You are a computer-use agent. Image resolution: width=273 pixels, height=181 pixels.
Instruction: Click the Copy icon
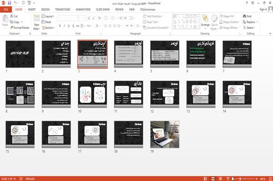11,22
